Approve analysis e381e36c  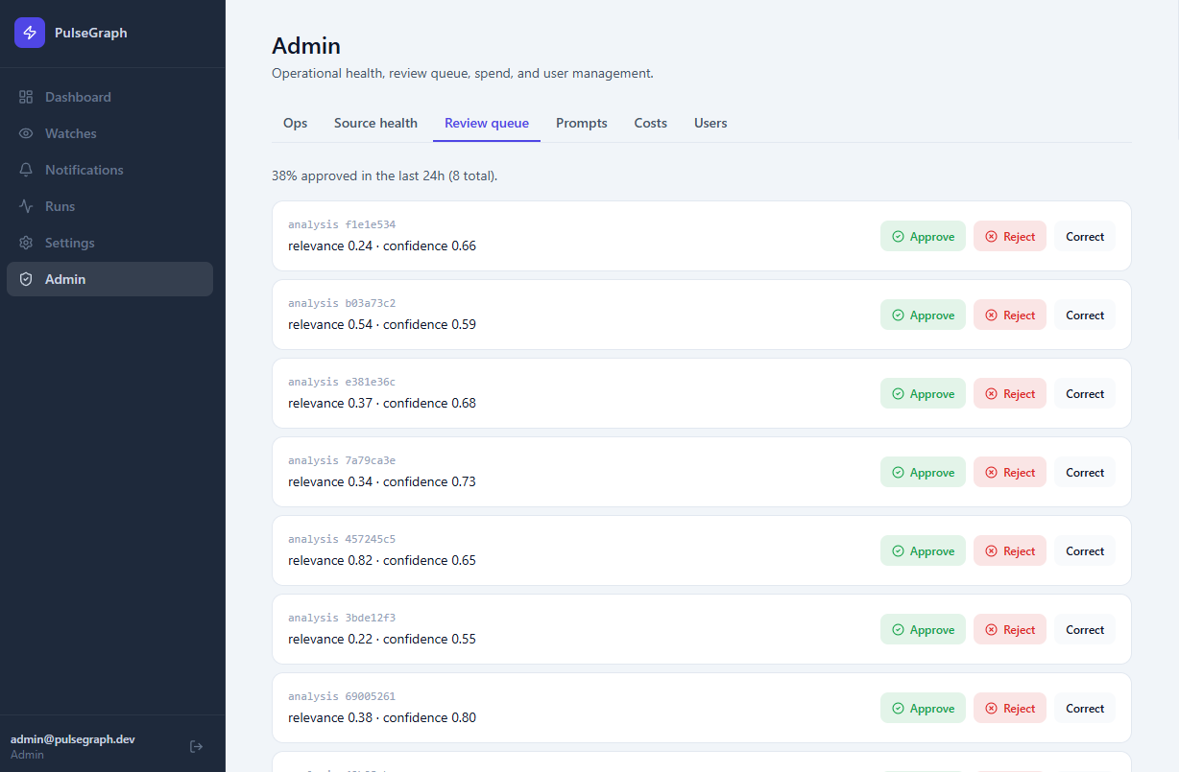click(923, 393)
